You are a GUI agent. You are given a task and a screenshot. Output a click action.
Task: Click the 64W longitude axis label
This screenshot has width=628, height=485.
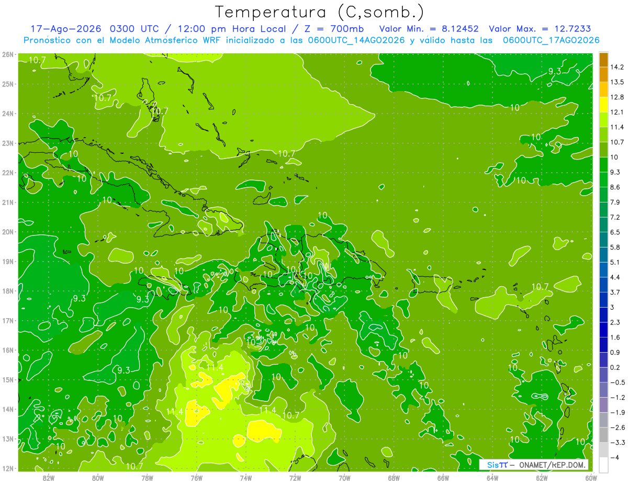pos(492,478)
